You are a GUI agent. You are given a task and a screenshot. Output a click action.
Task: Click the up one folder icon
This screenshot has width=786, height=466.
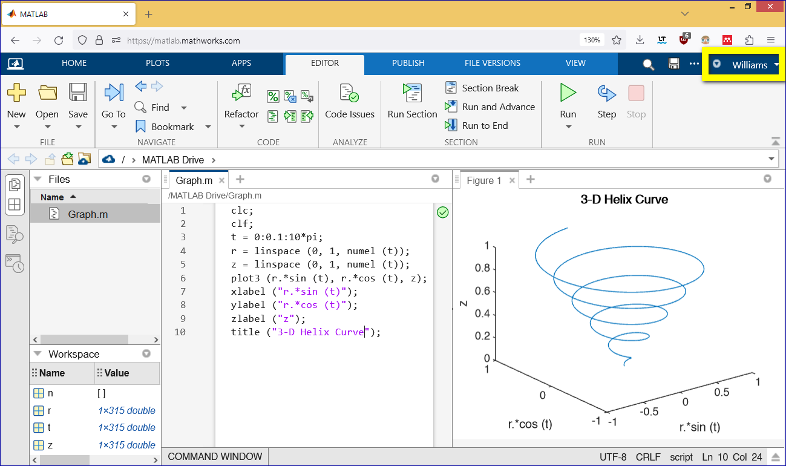click(50, 159)
